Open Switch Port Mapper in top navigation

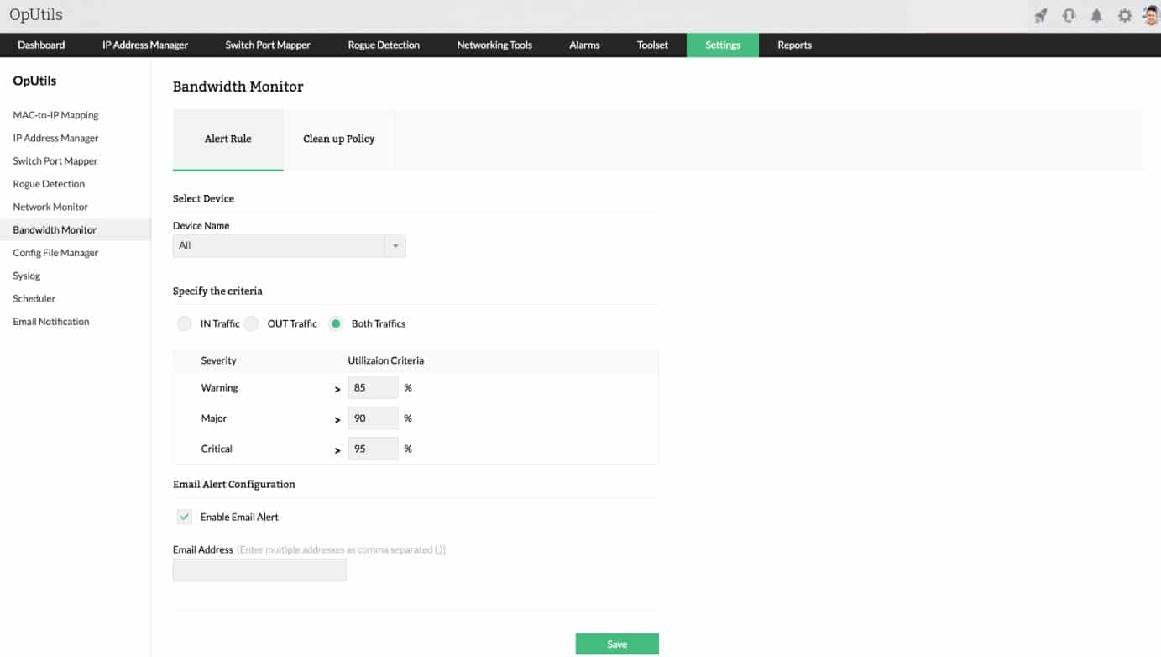(268, 45)
